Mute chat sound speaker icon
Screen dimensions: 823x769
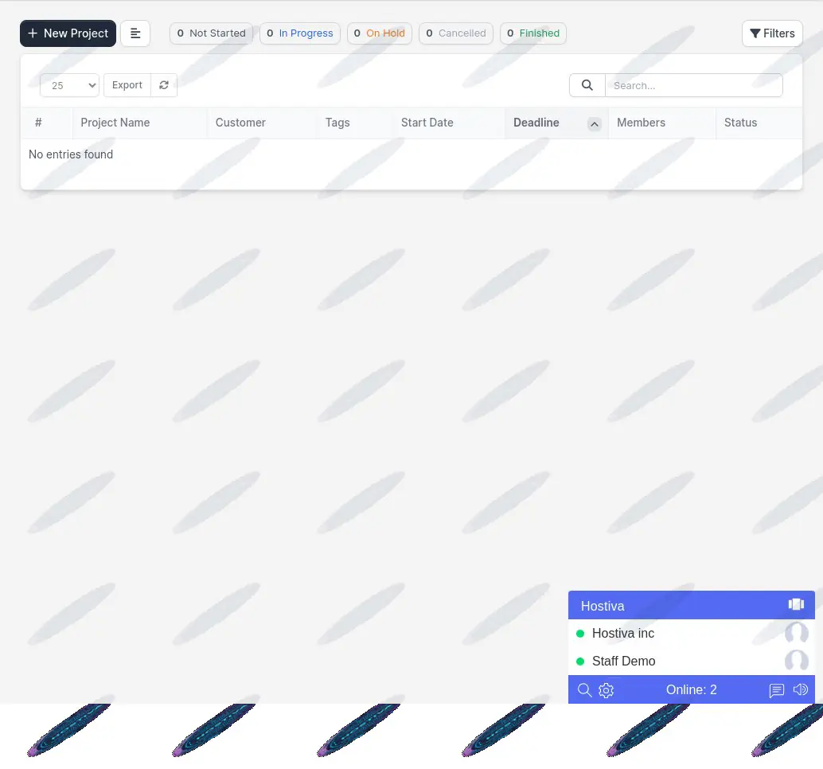(801, 690)
